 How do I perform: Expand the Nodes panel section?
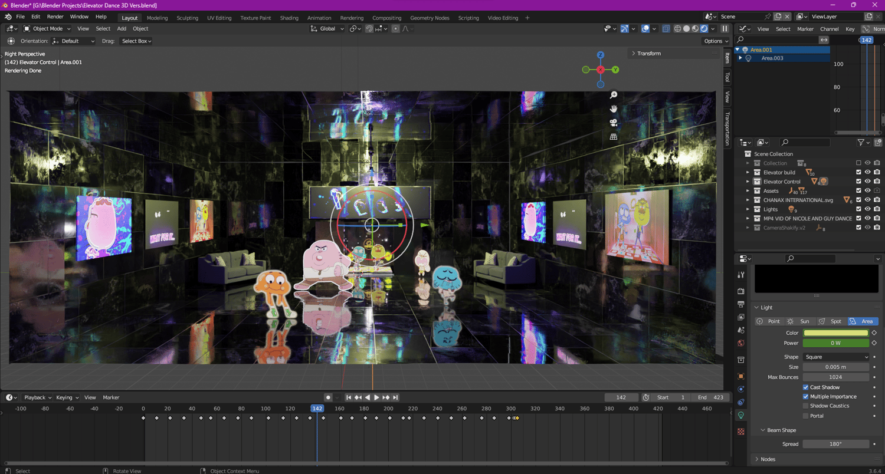click(768, 459)
